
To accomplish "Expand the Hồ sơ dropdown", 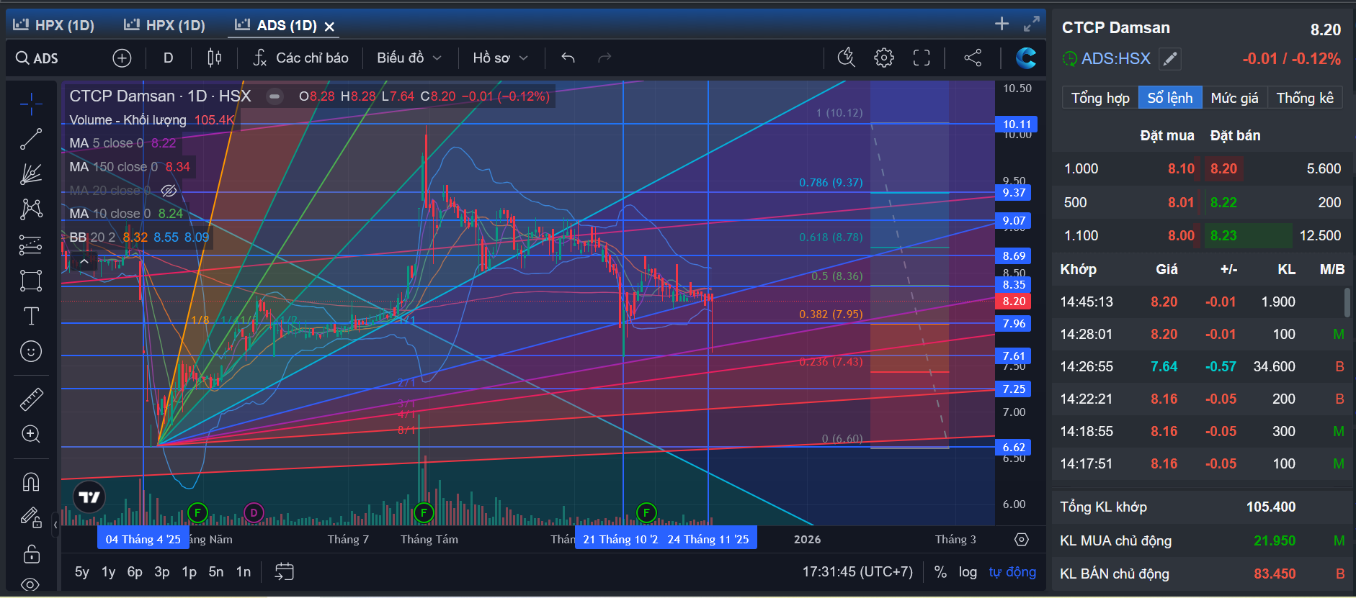I will click(x=500, y=58).
